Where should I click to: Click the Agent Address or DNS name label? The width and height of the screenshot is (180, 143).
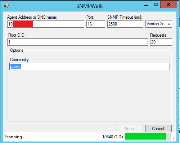32,17
